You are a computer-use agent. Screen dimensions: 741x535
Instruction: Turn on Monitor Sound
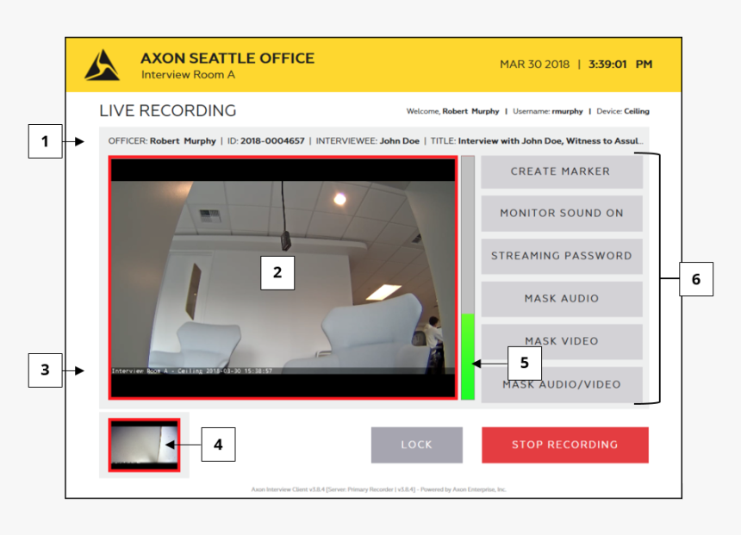pos(562,213)
